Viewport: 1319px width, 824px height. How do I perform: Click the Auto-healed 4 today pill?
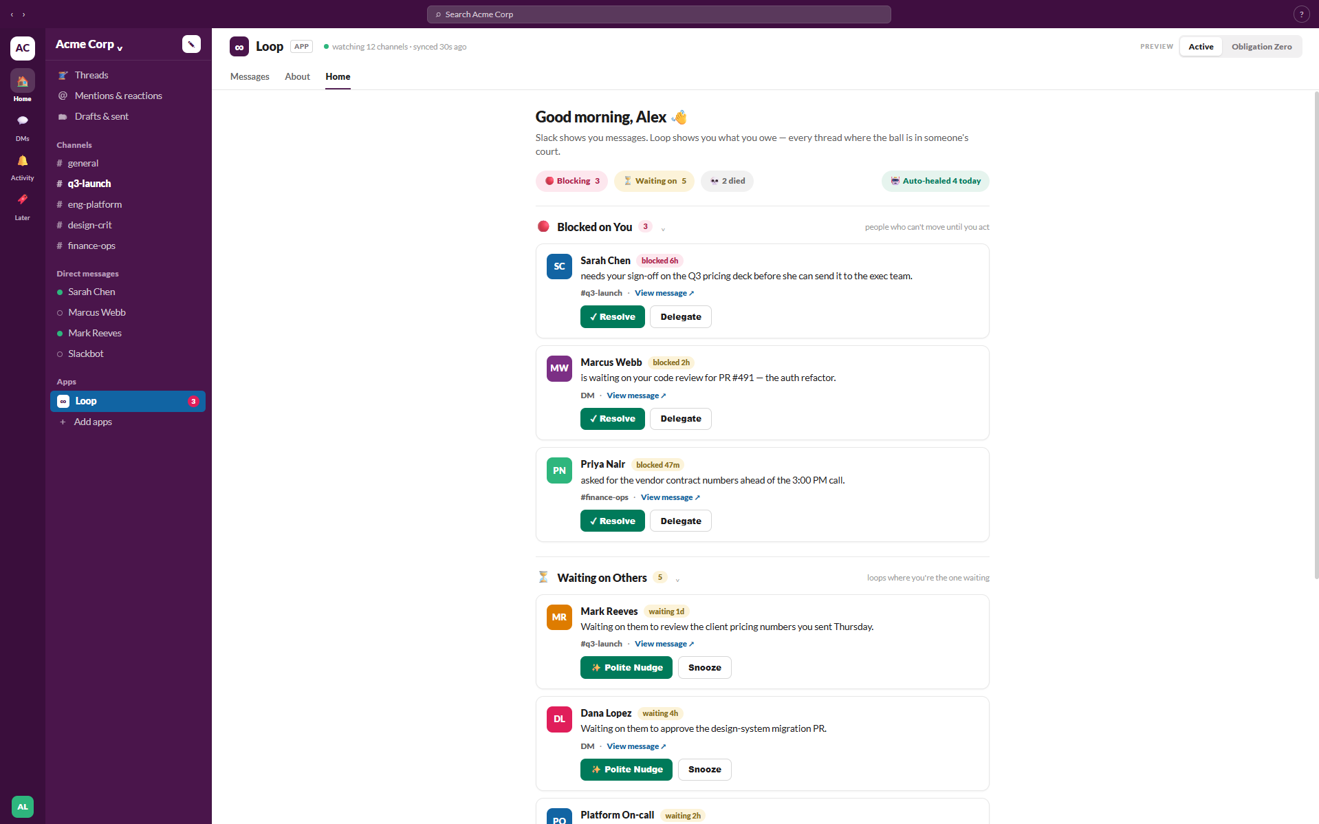pos(935,181)
